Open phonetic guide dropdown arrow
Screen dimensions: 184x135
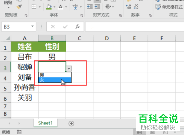(x=81, y=7)
